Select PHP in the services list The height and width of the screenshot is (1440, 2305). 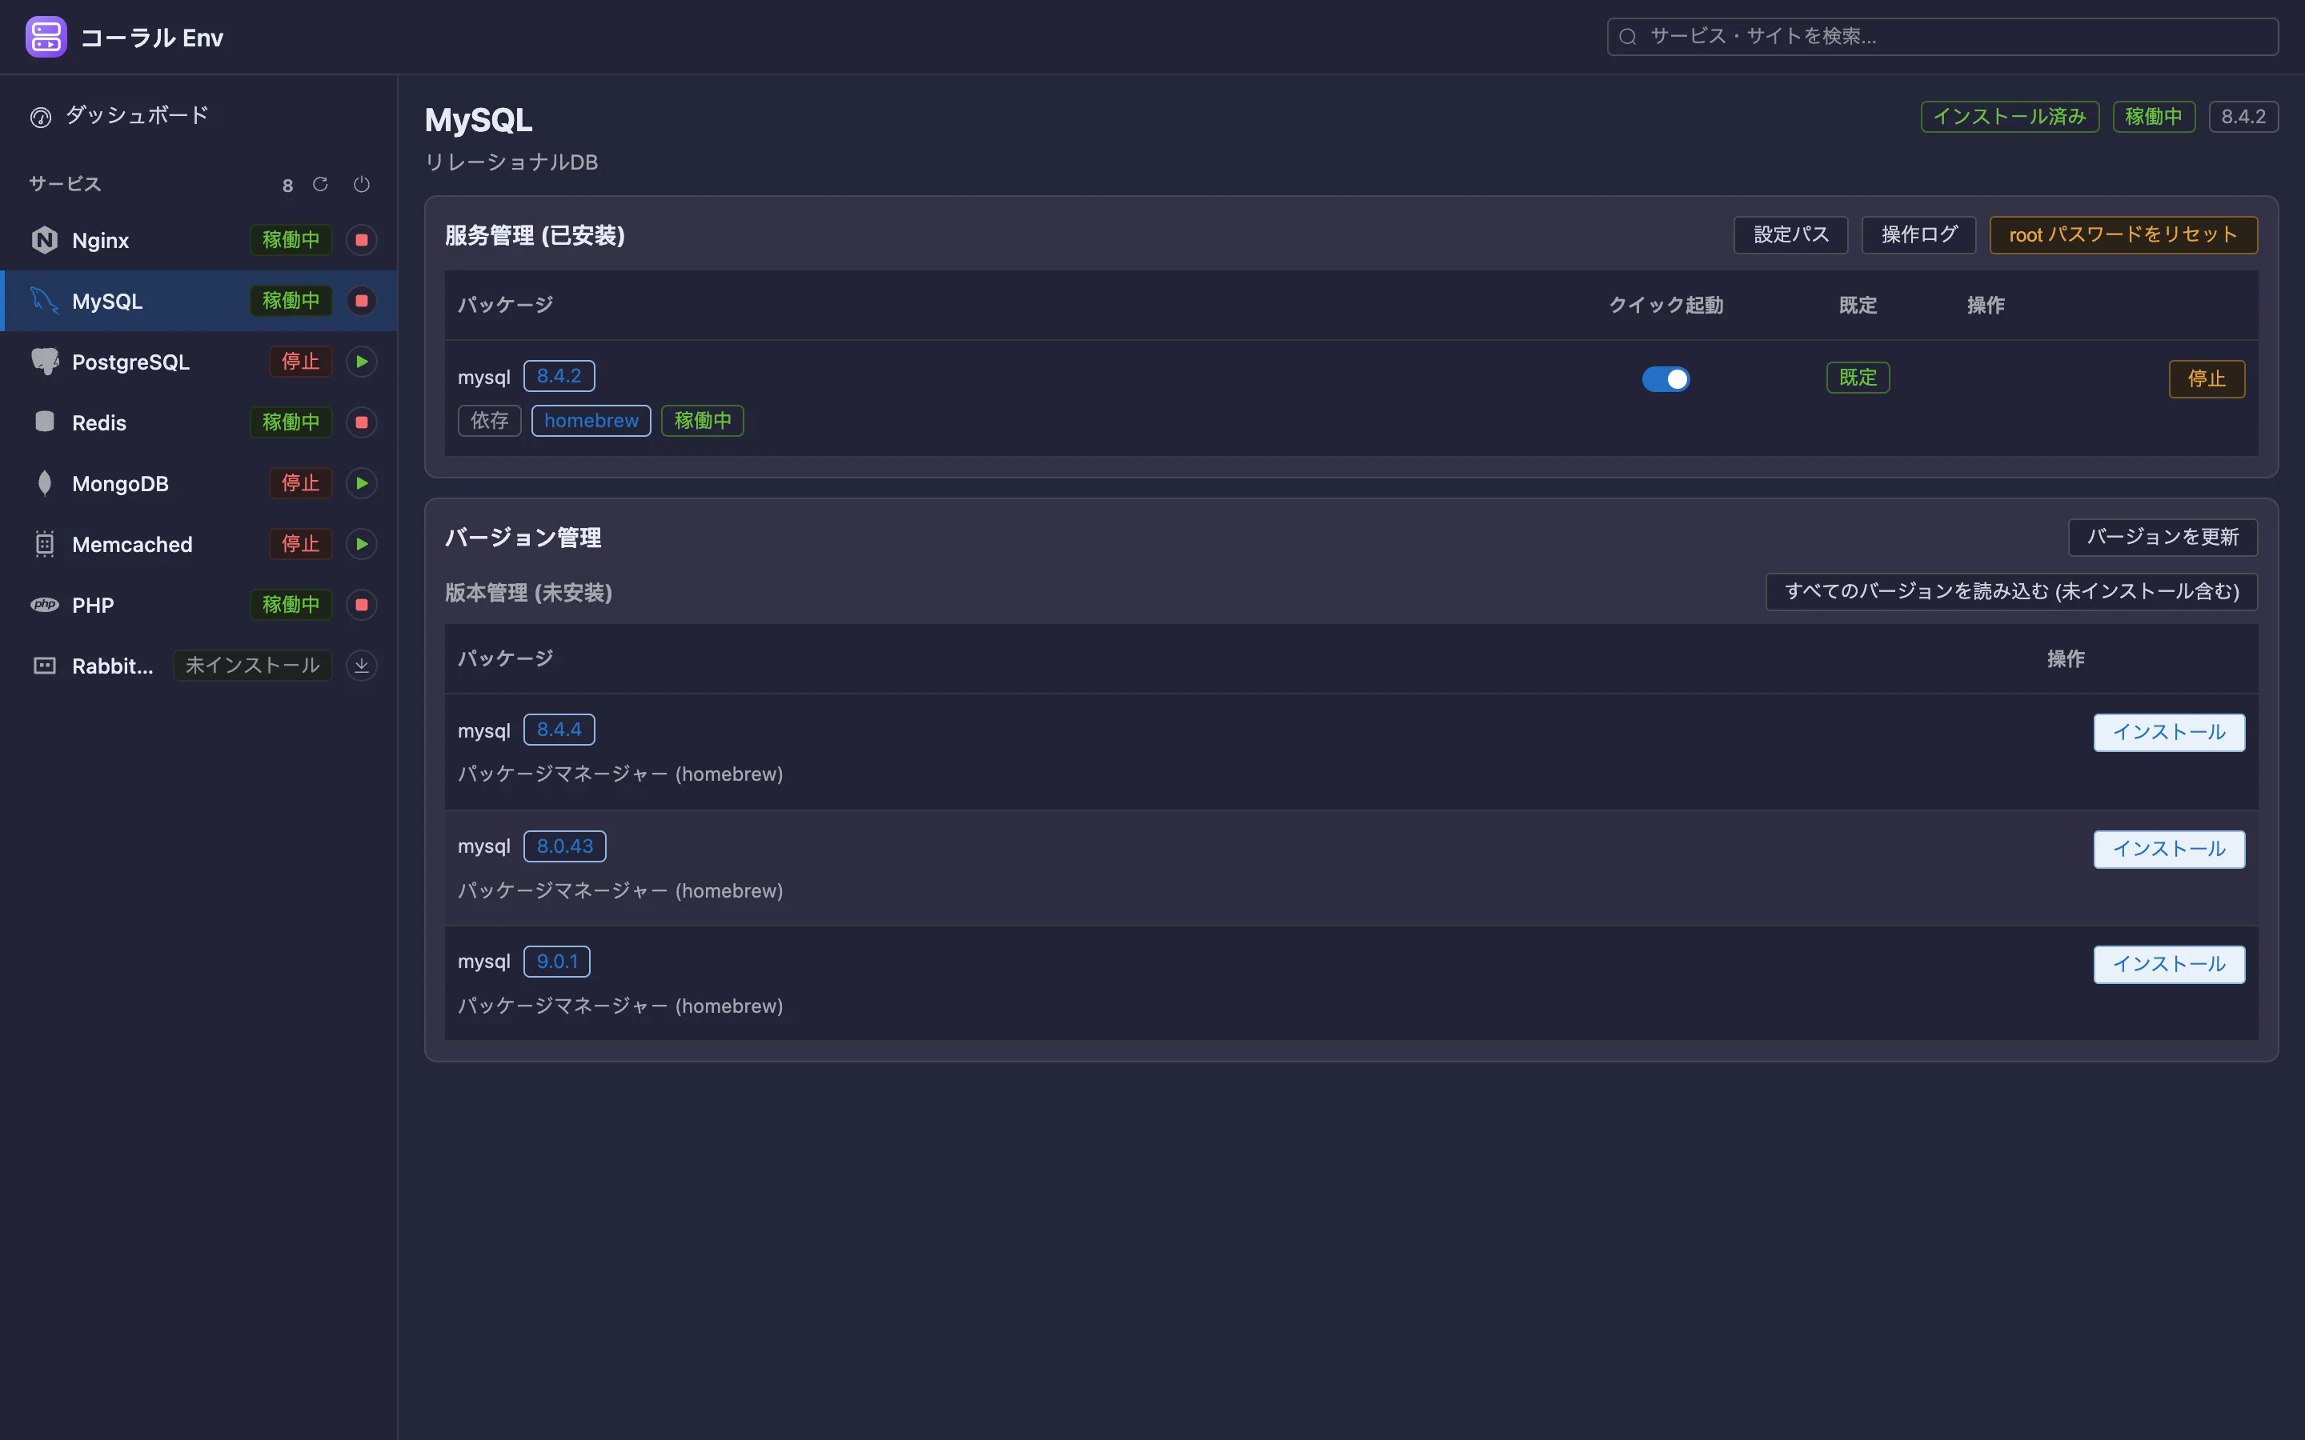tap(198, 605)
